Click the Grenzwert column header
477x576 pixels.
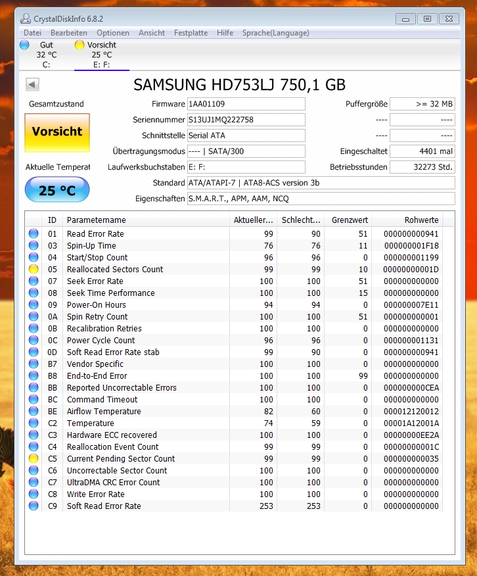(348, 220)
